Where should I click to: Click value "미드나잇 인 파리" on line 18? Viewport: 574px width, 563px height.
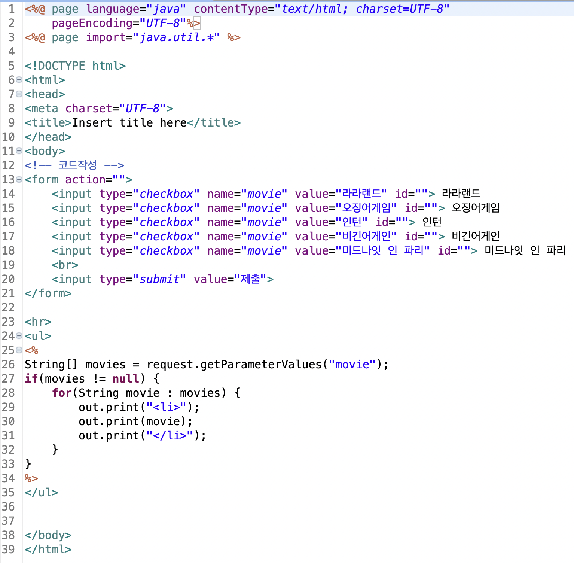[382, 251]
